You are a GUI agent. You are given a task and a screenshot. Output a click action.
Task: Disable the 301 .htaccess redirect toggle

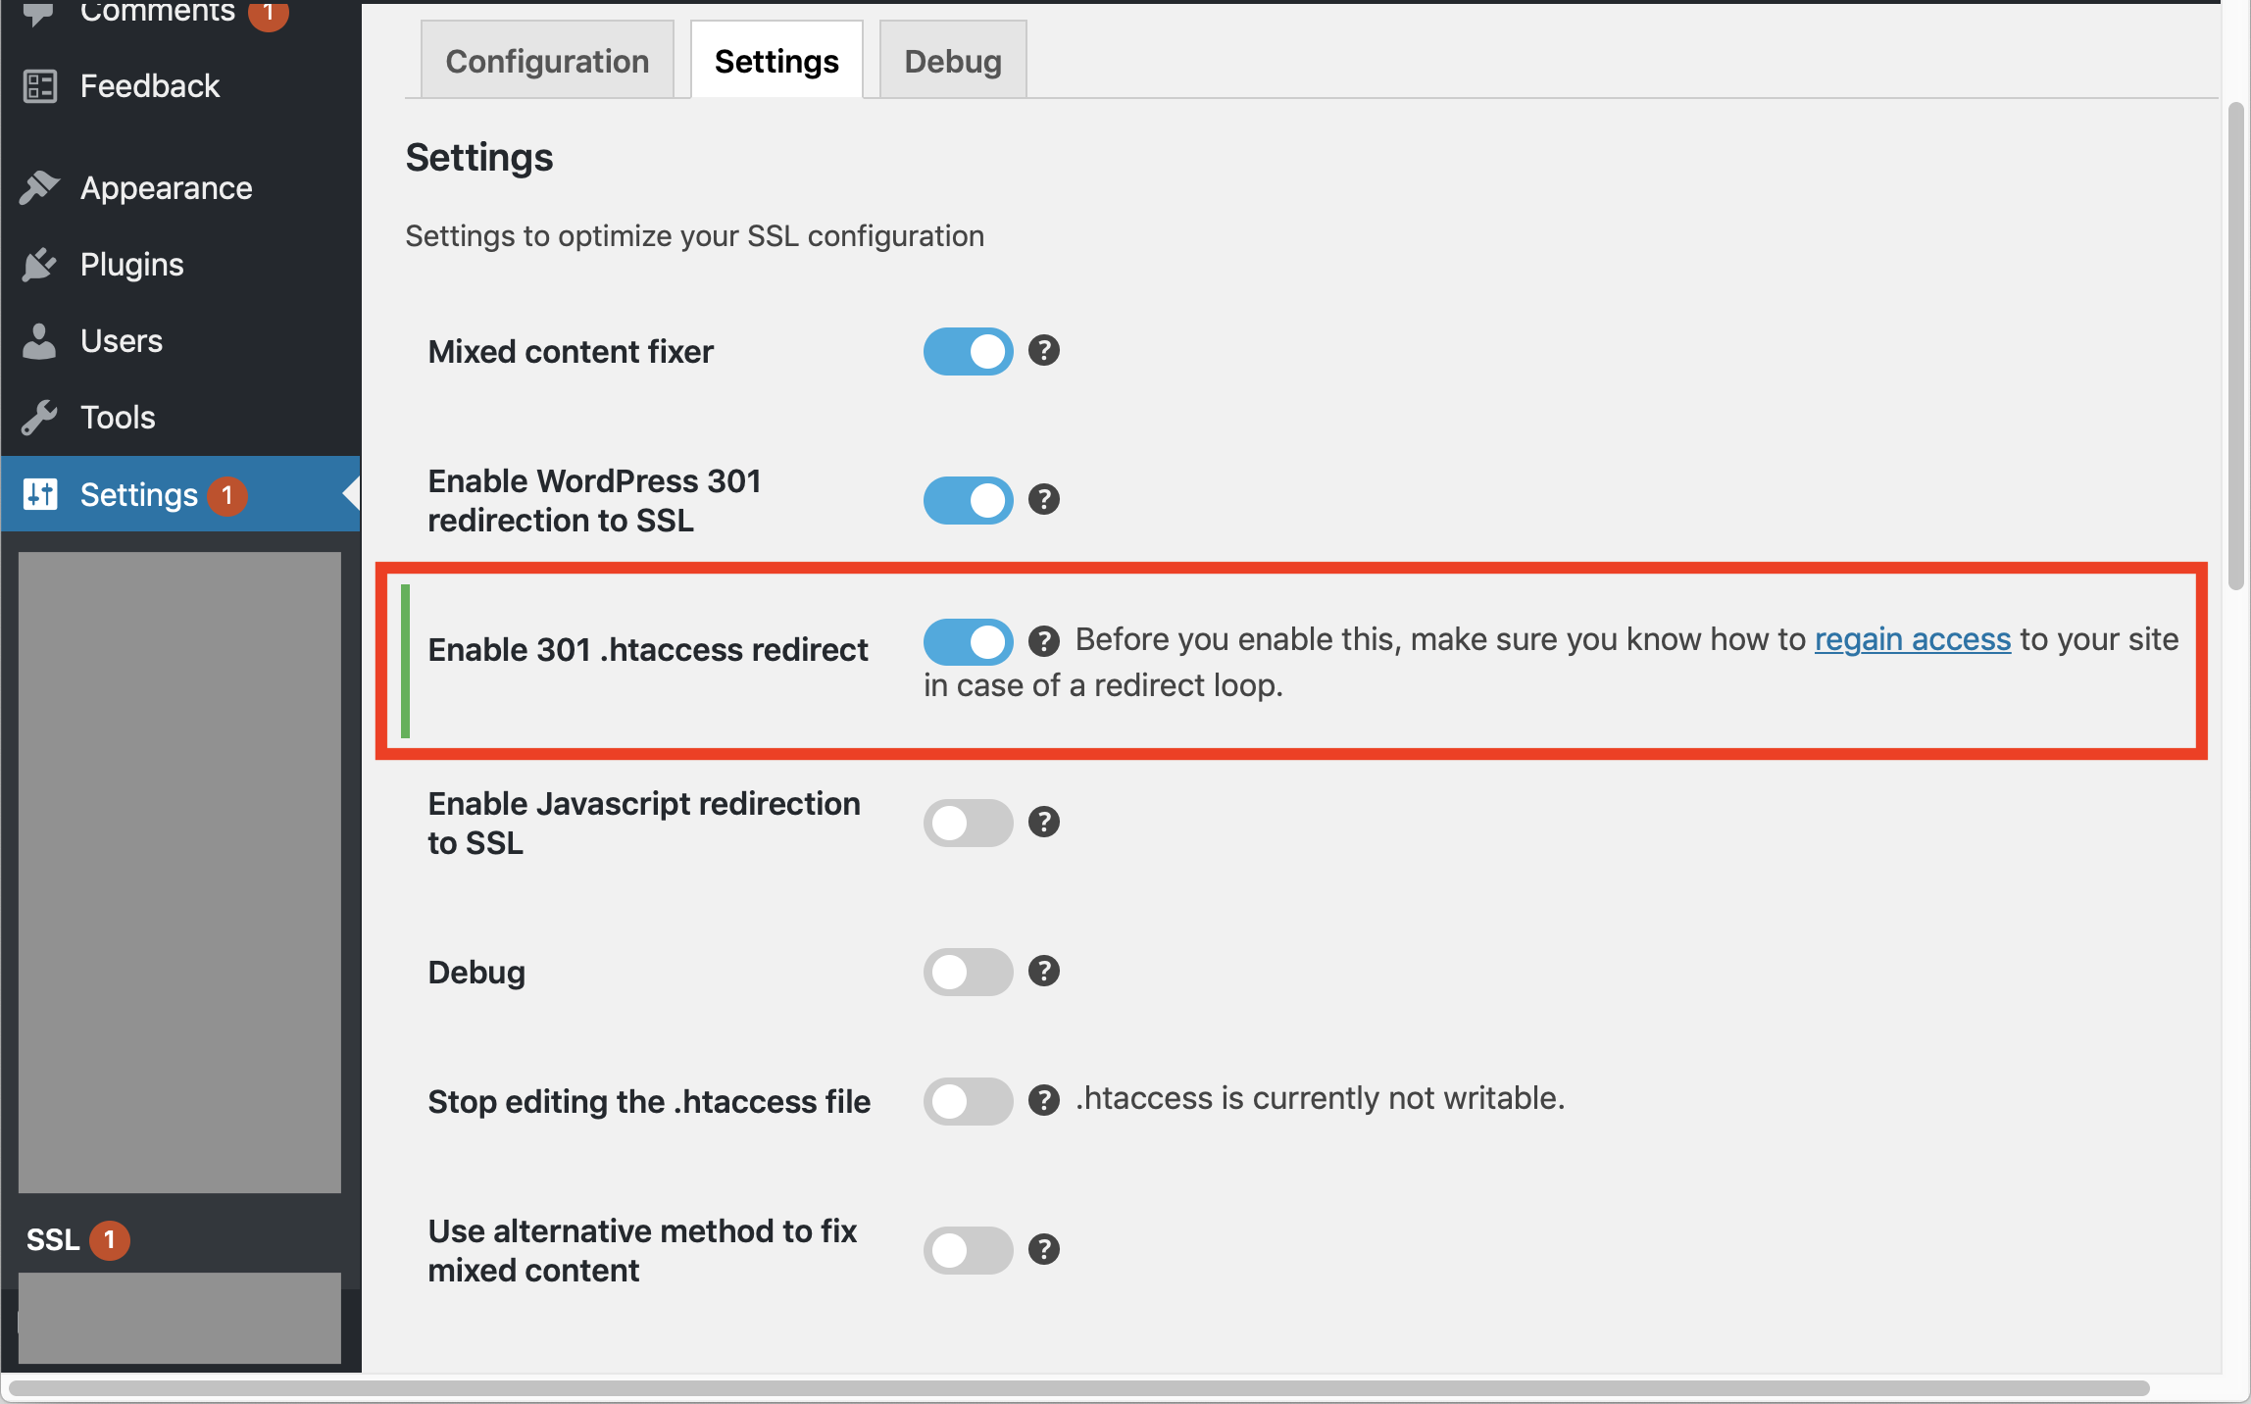point(968,643)
